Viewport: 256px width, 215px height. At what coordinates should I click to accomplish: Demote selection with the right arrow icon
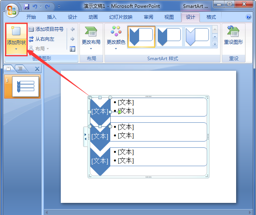72,39
